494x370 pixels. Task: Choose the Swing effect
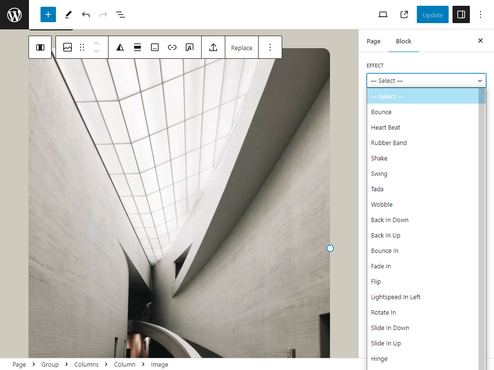[423, 173]
